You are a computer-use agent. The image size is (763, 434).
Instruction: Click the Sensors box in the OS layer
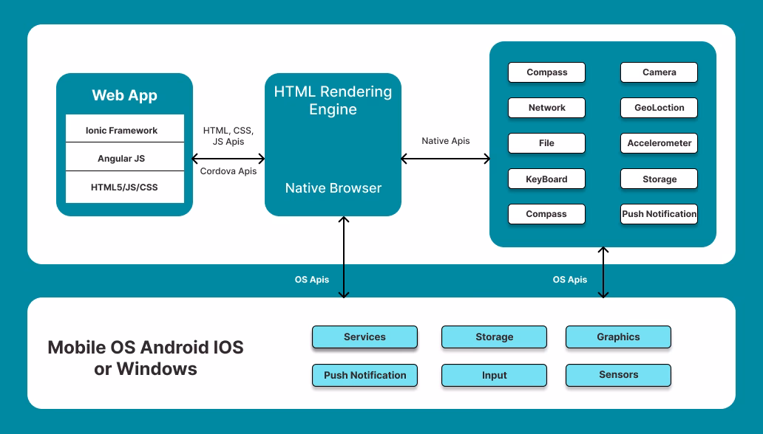(618, 375)
